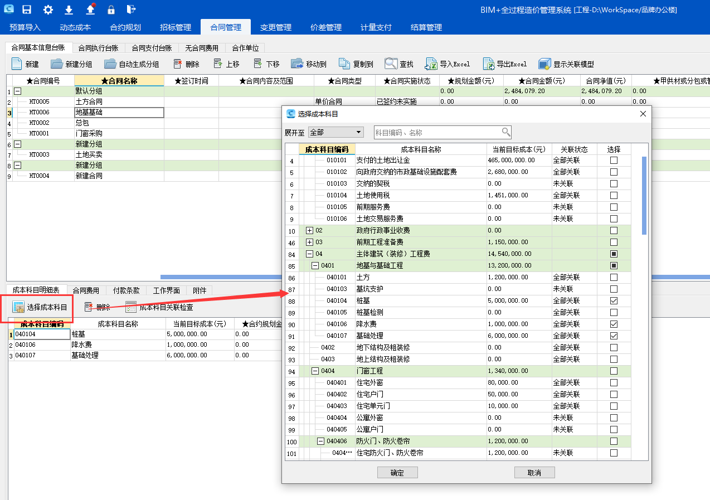The image size is (710, 500).
Task: Collapse the 新建分组 group in row 6
Action: pos(17,144)
